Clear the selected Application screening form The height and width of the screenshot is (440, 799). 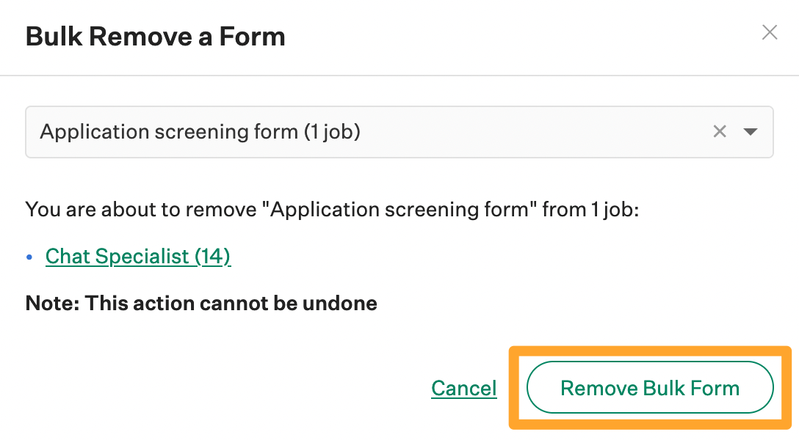pos(720,132)
